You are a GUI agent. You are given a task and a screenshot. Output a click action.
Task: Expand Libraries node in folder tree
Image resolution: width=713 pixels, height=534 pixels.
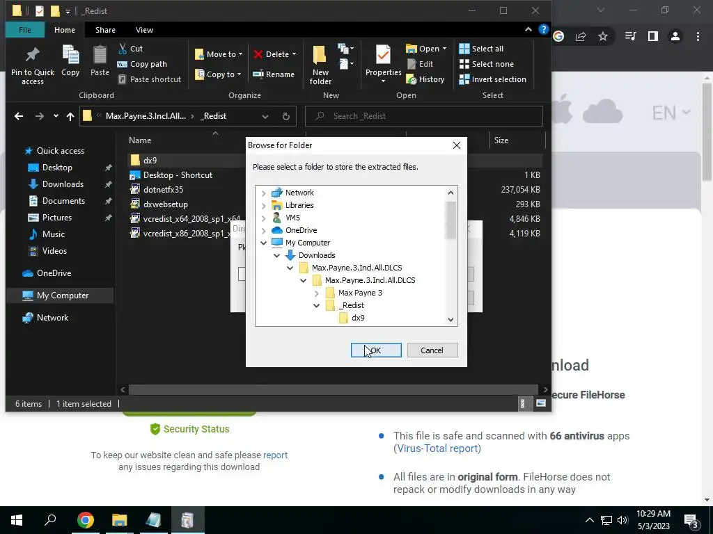(x=263, y=206)
